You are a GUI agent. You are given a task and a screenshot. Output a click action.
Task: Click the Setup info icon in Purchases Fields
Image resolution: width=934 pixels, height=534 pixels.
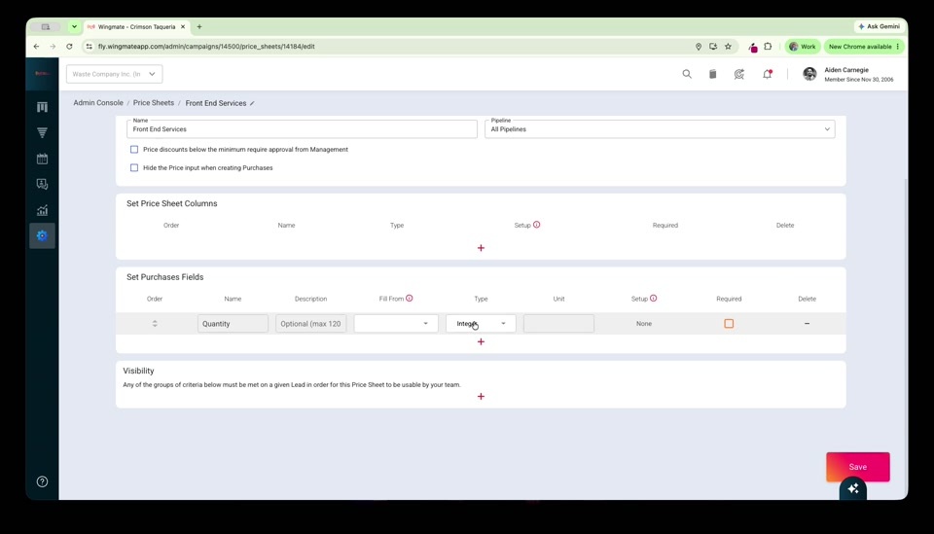[654, 299]
